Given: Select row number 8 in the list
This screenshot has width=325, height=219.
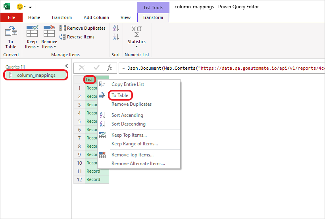Looking at the screenshot, I should point(79,146).
